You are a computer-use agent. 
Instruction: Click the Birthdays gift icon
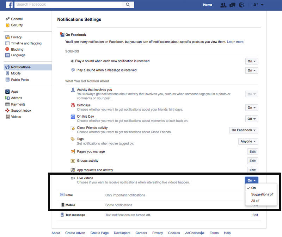73,105
